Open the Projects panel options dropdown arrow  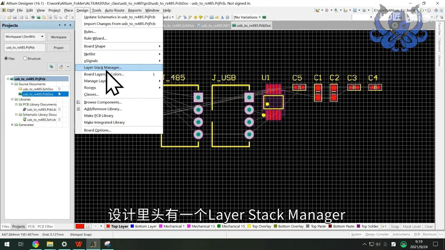tap(60, 25)
